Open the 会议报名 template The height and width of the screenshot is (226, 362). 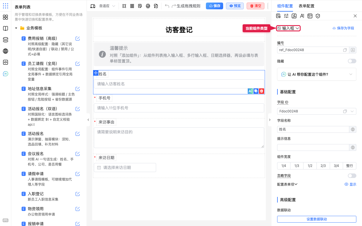36,154
